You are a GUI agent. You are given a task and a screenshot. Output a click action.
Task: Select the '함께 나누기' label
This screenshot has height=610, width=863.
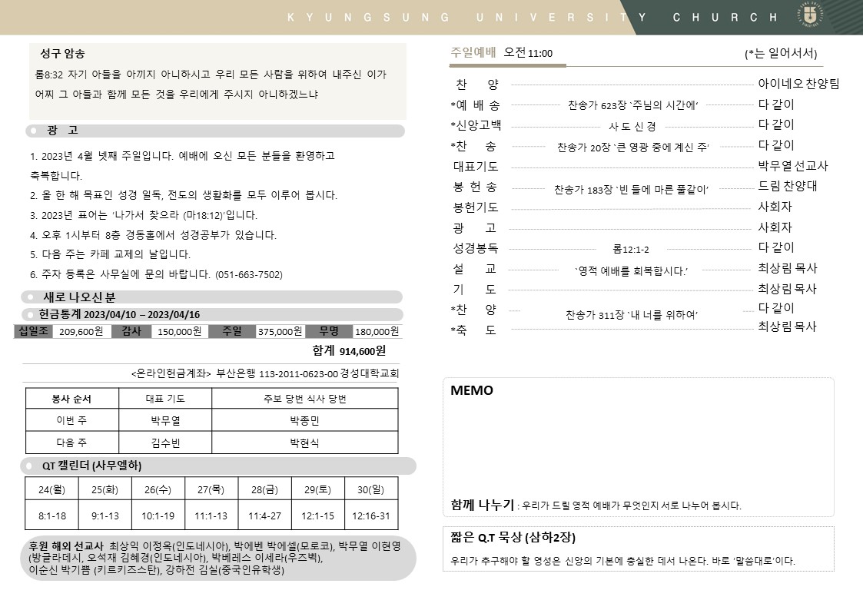482,505
